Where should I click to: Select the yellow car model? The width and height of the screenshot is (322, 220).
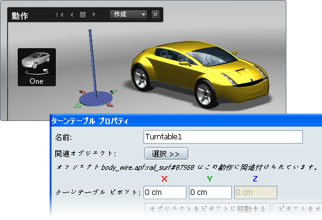tap(200, 74)
